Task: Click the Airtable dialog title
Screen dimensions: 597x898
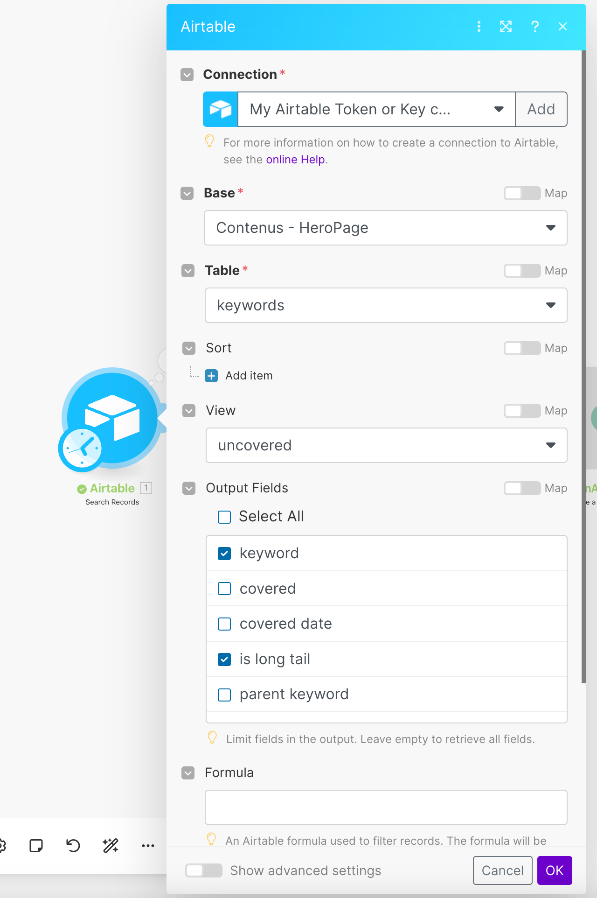Action: click(208, 27)
